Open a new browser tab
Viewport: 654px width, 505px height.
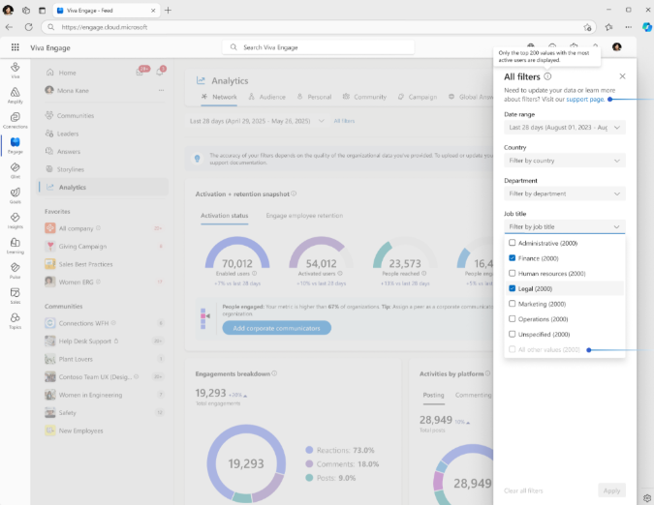pyautogui.click(x=168, y=11)
